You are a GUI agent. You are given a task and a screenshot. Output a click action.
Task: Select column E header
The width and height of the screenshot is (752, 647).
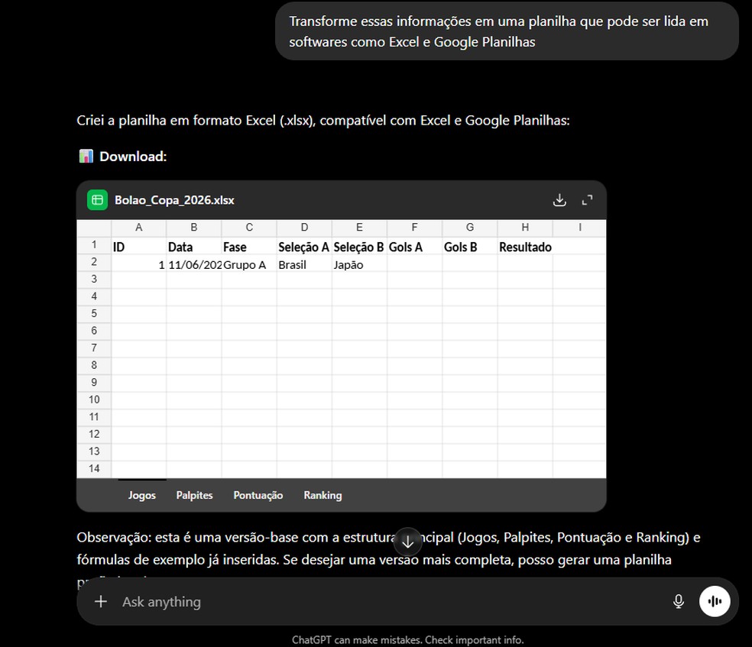(359, 228)
